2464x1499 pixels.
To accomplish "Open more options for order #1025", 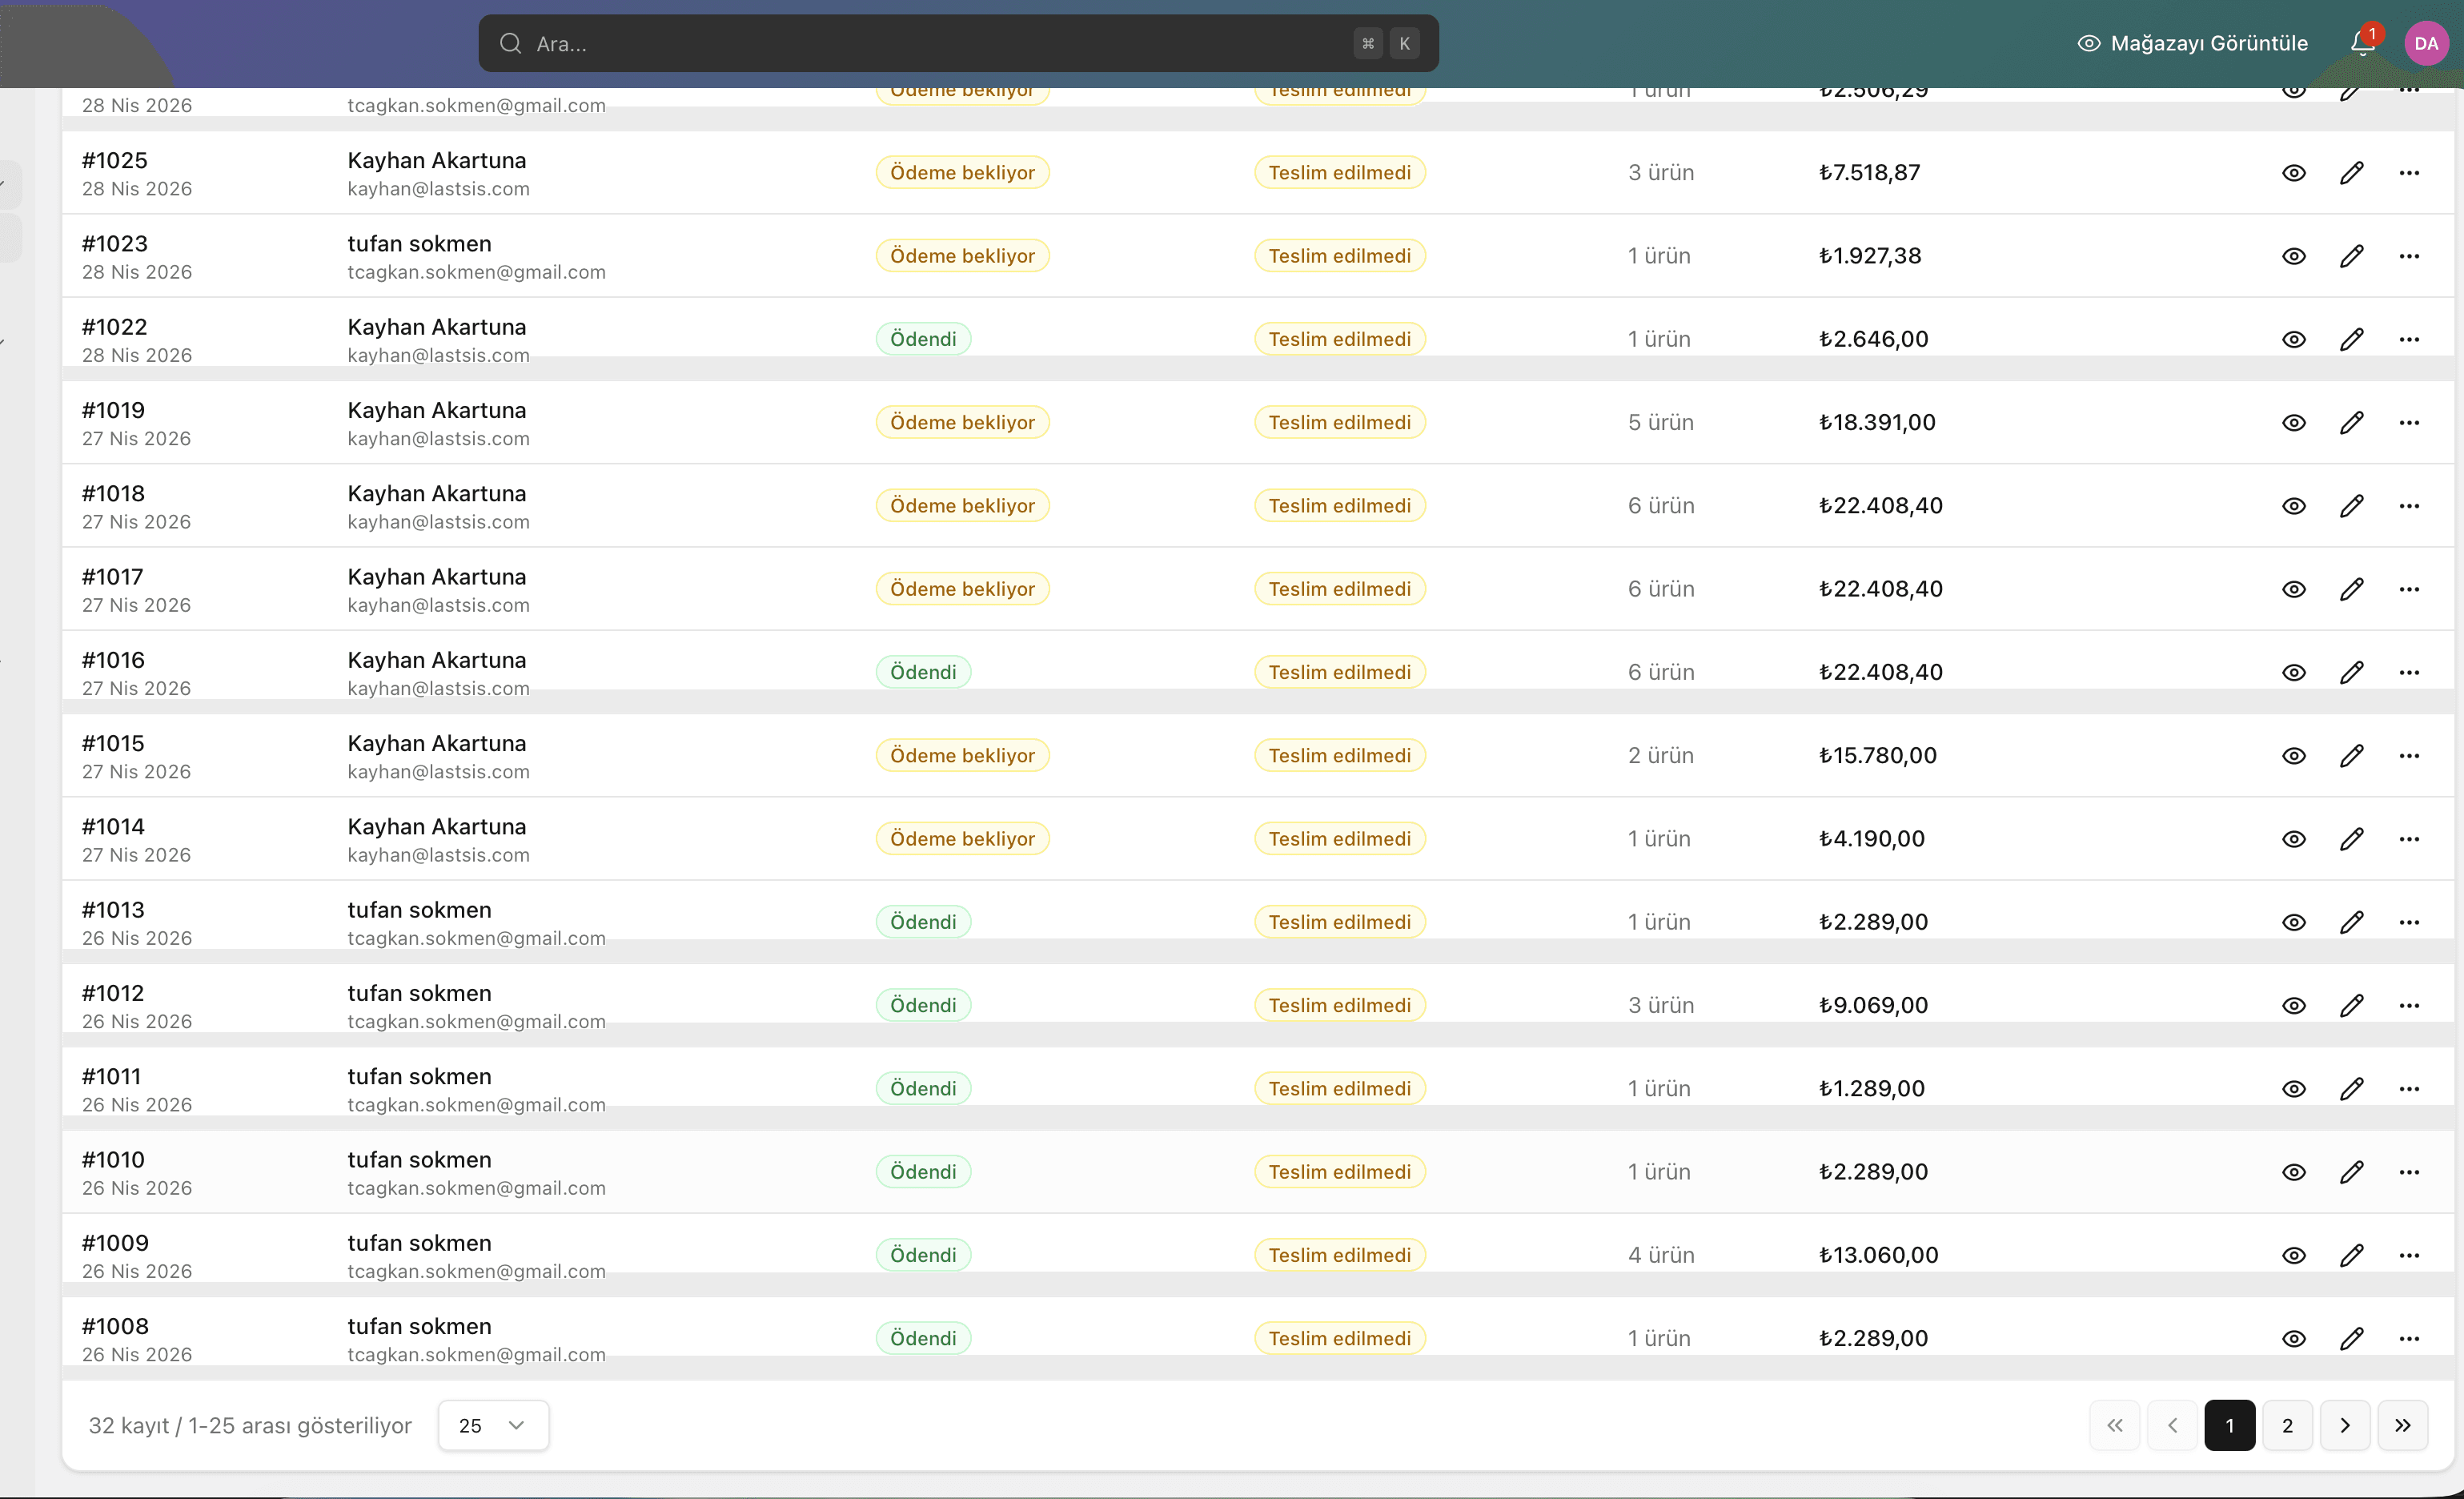I will (x=2409, y=173).
